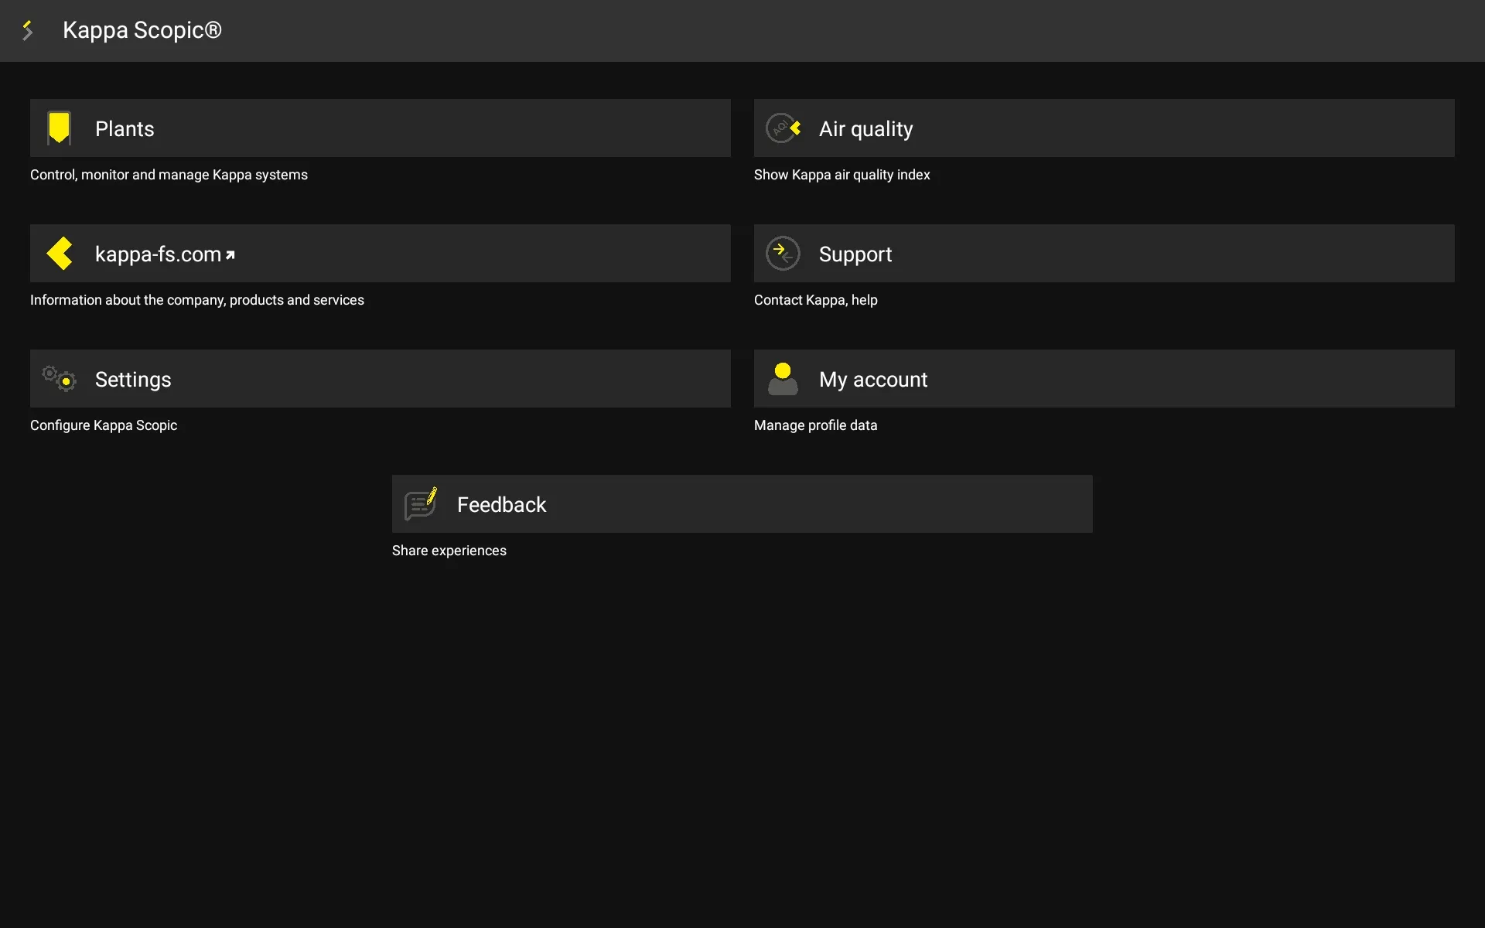
Task: Click the yellow kappa-fs.com diamond icon
Action: [60, 254]
